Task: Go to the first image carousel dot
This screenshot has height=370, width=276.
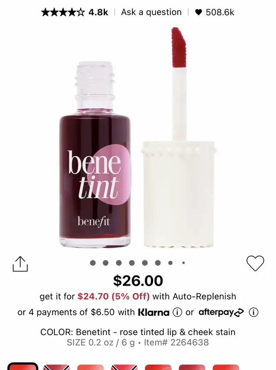Action: 93,263
